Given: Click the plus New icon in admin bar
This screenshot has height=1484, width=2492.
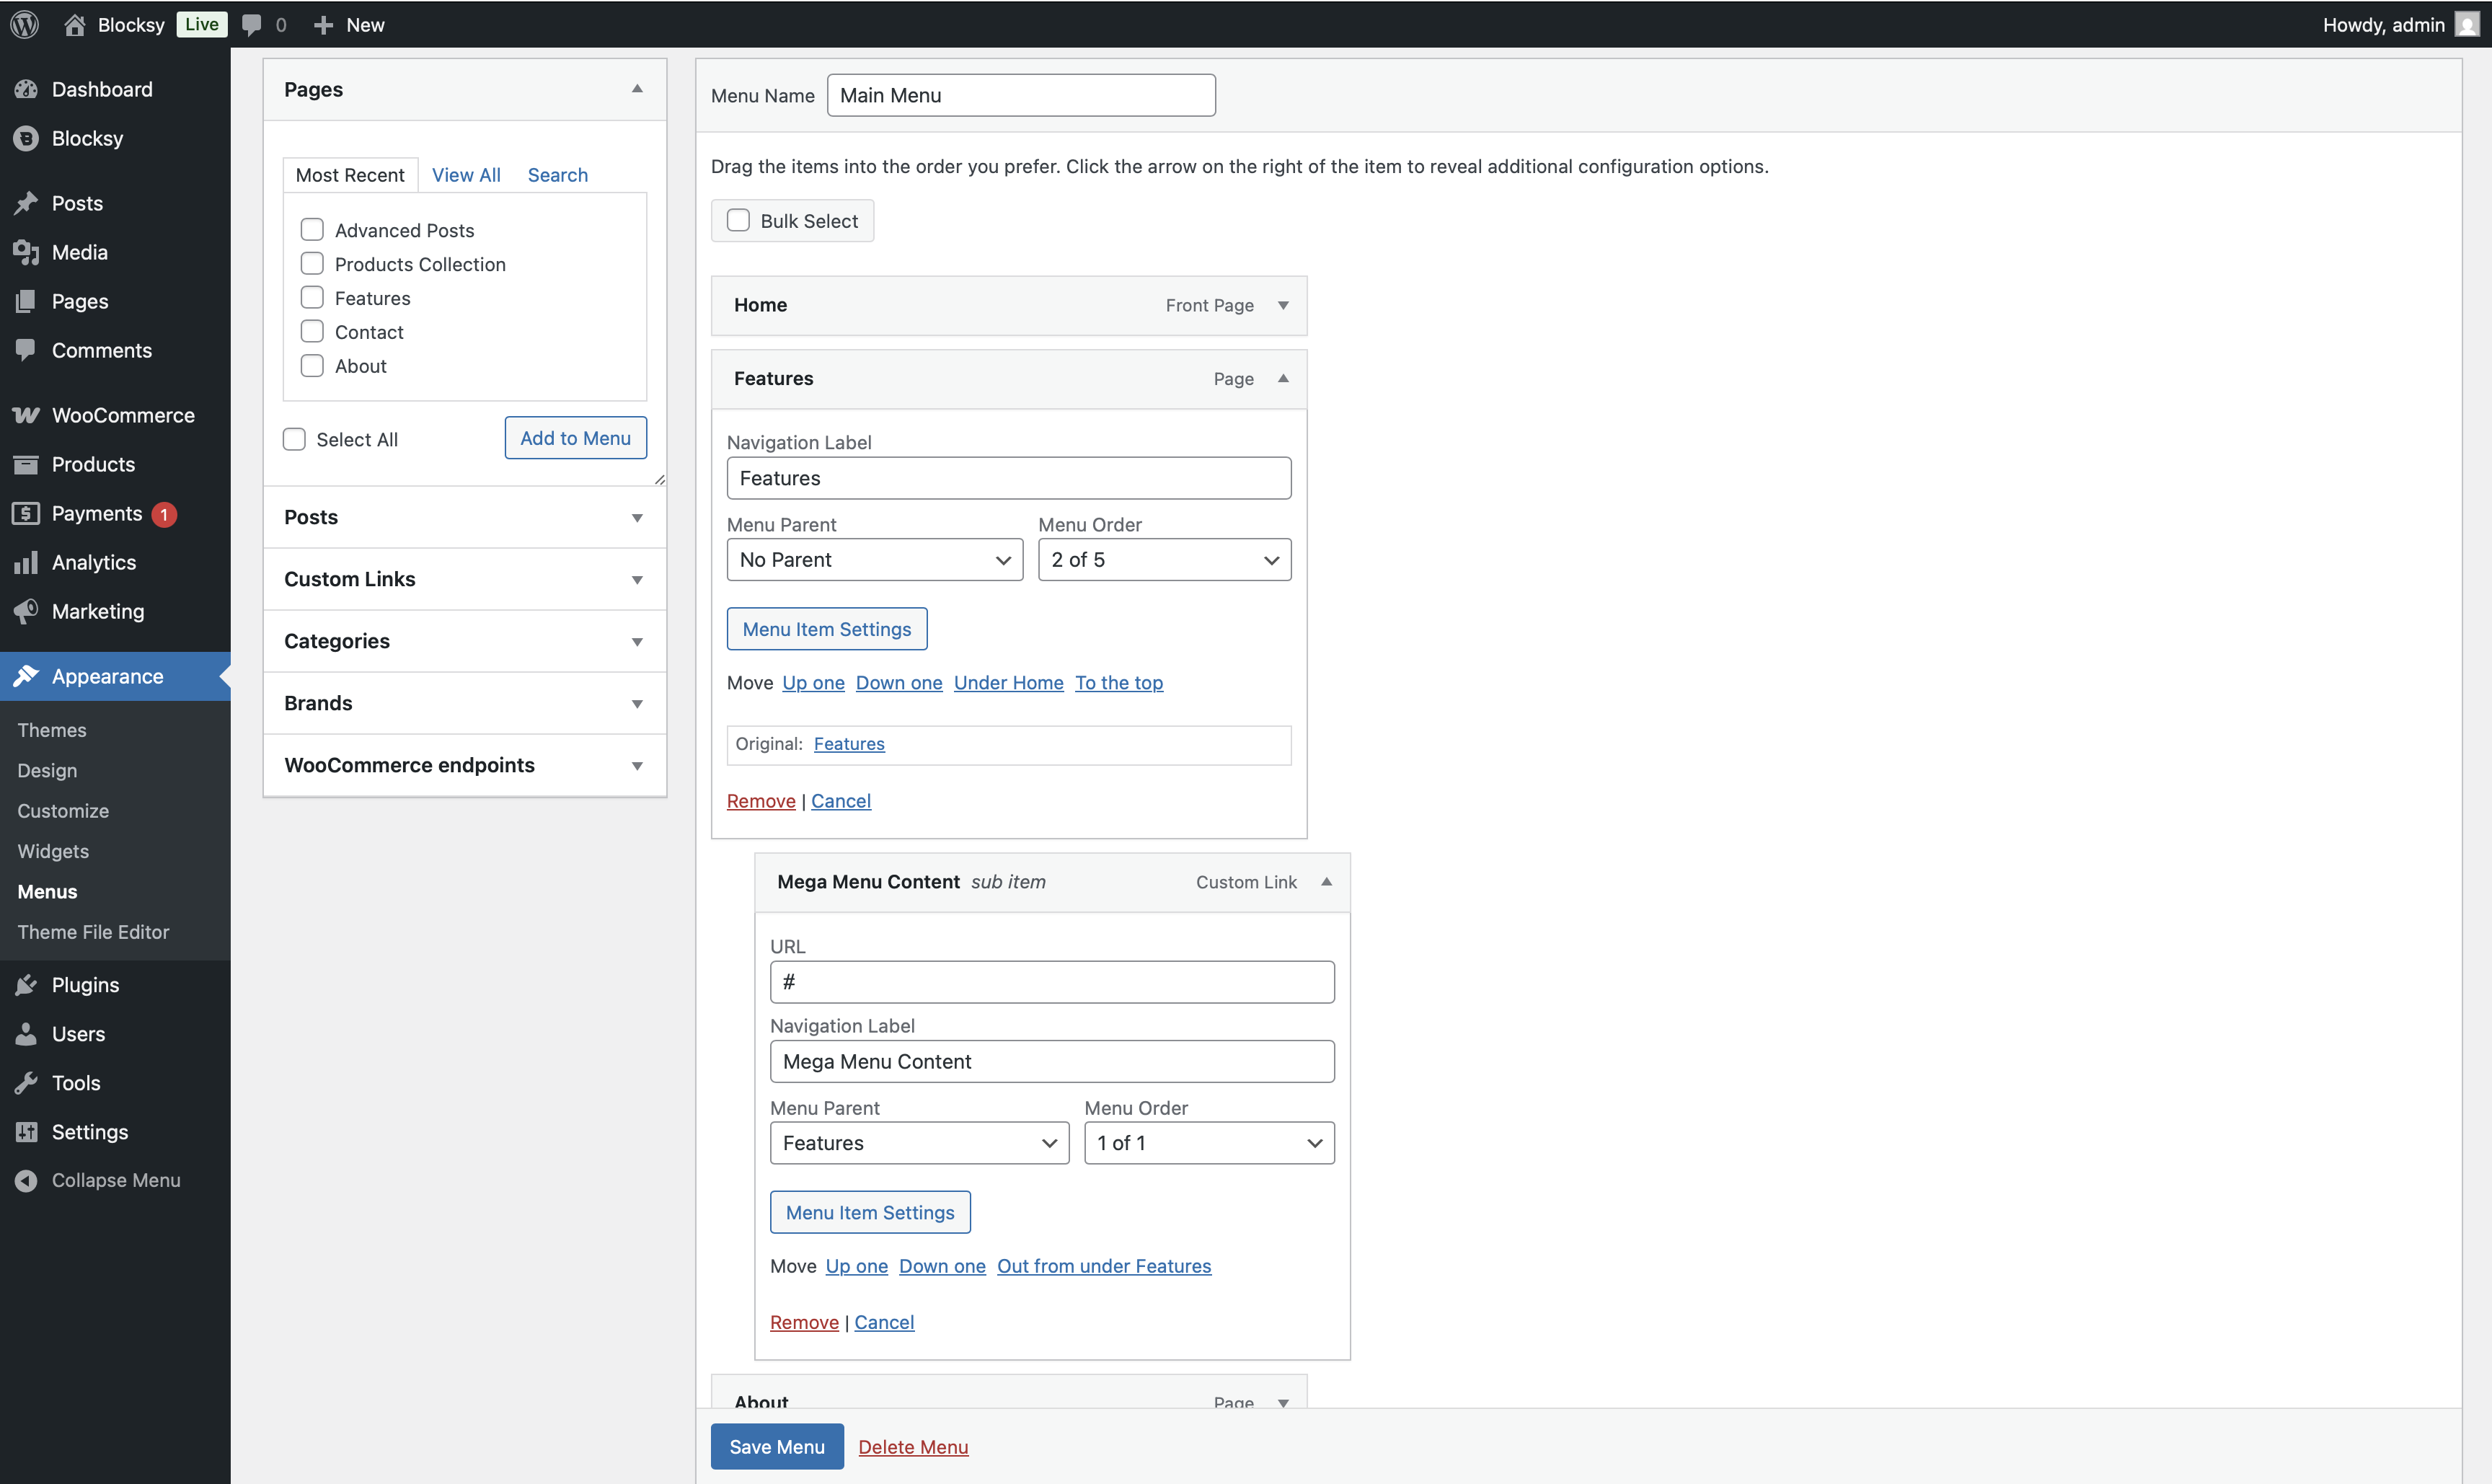Looking at the screenshot, I should 323,25.
